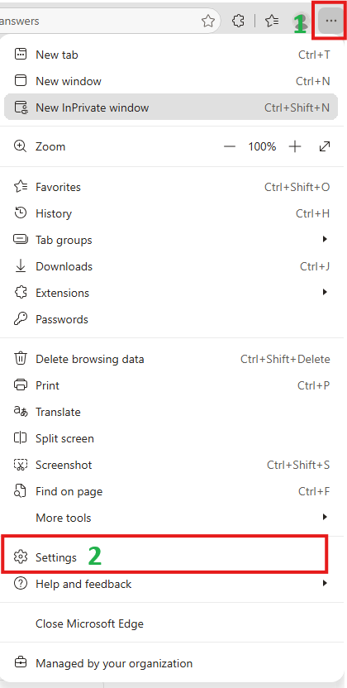Open the Favorites list toolbar icon
The width and height of the screenshot is (347, 688).
coord(272,21)
